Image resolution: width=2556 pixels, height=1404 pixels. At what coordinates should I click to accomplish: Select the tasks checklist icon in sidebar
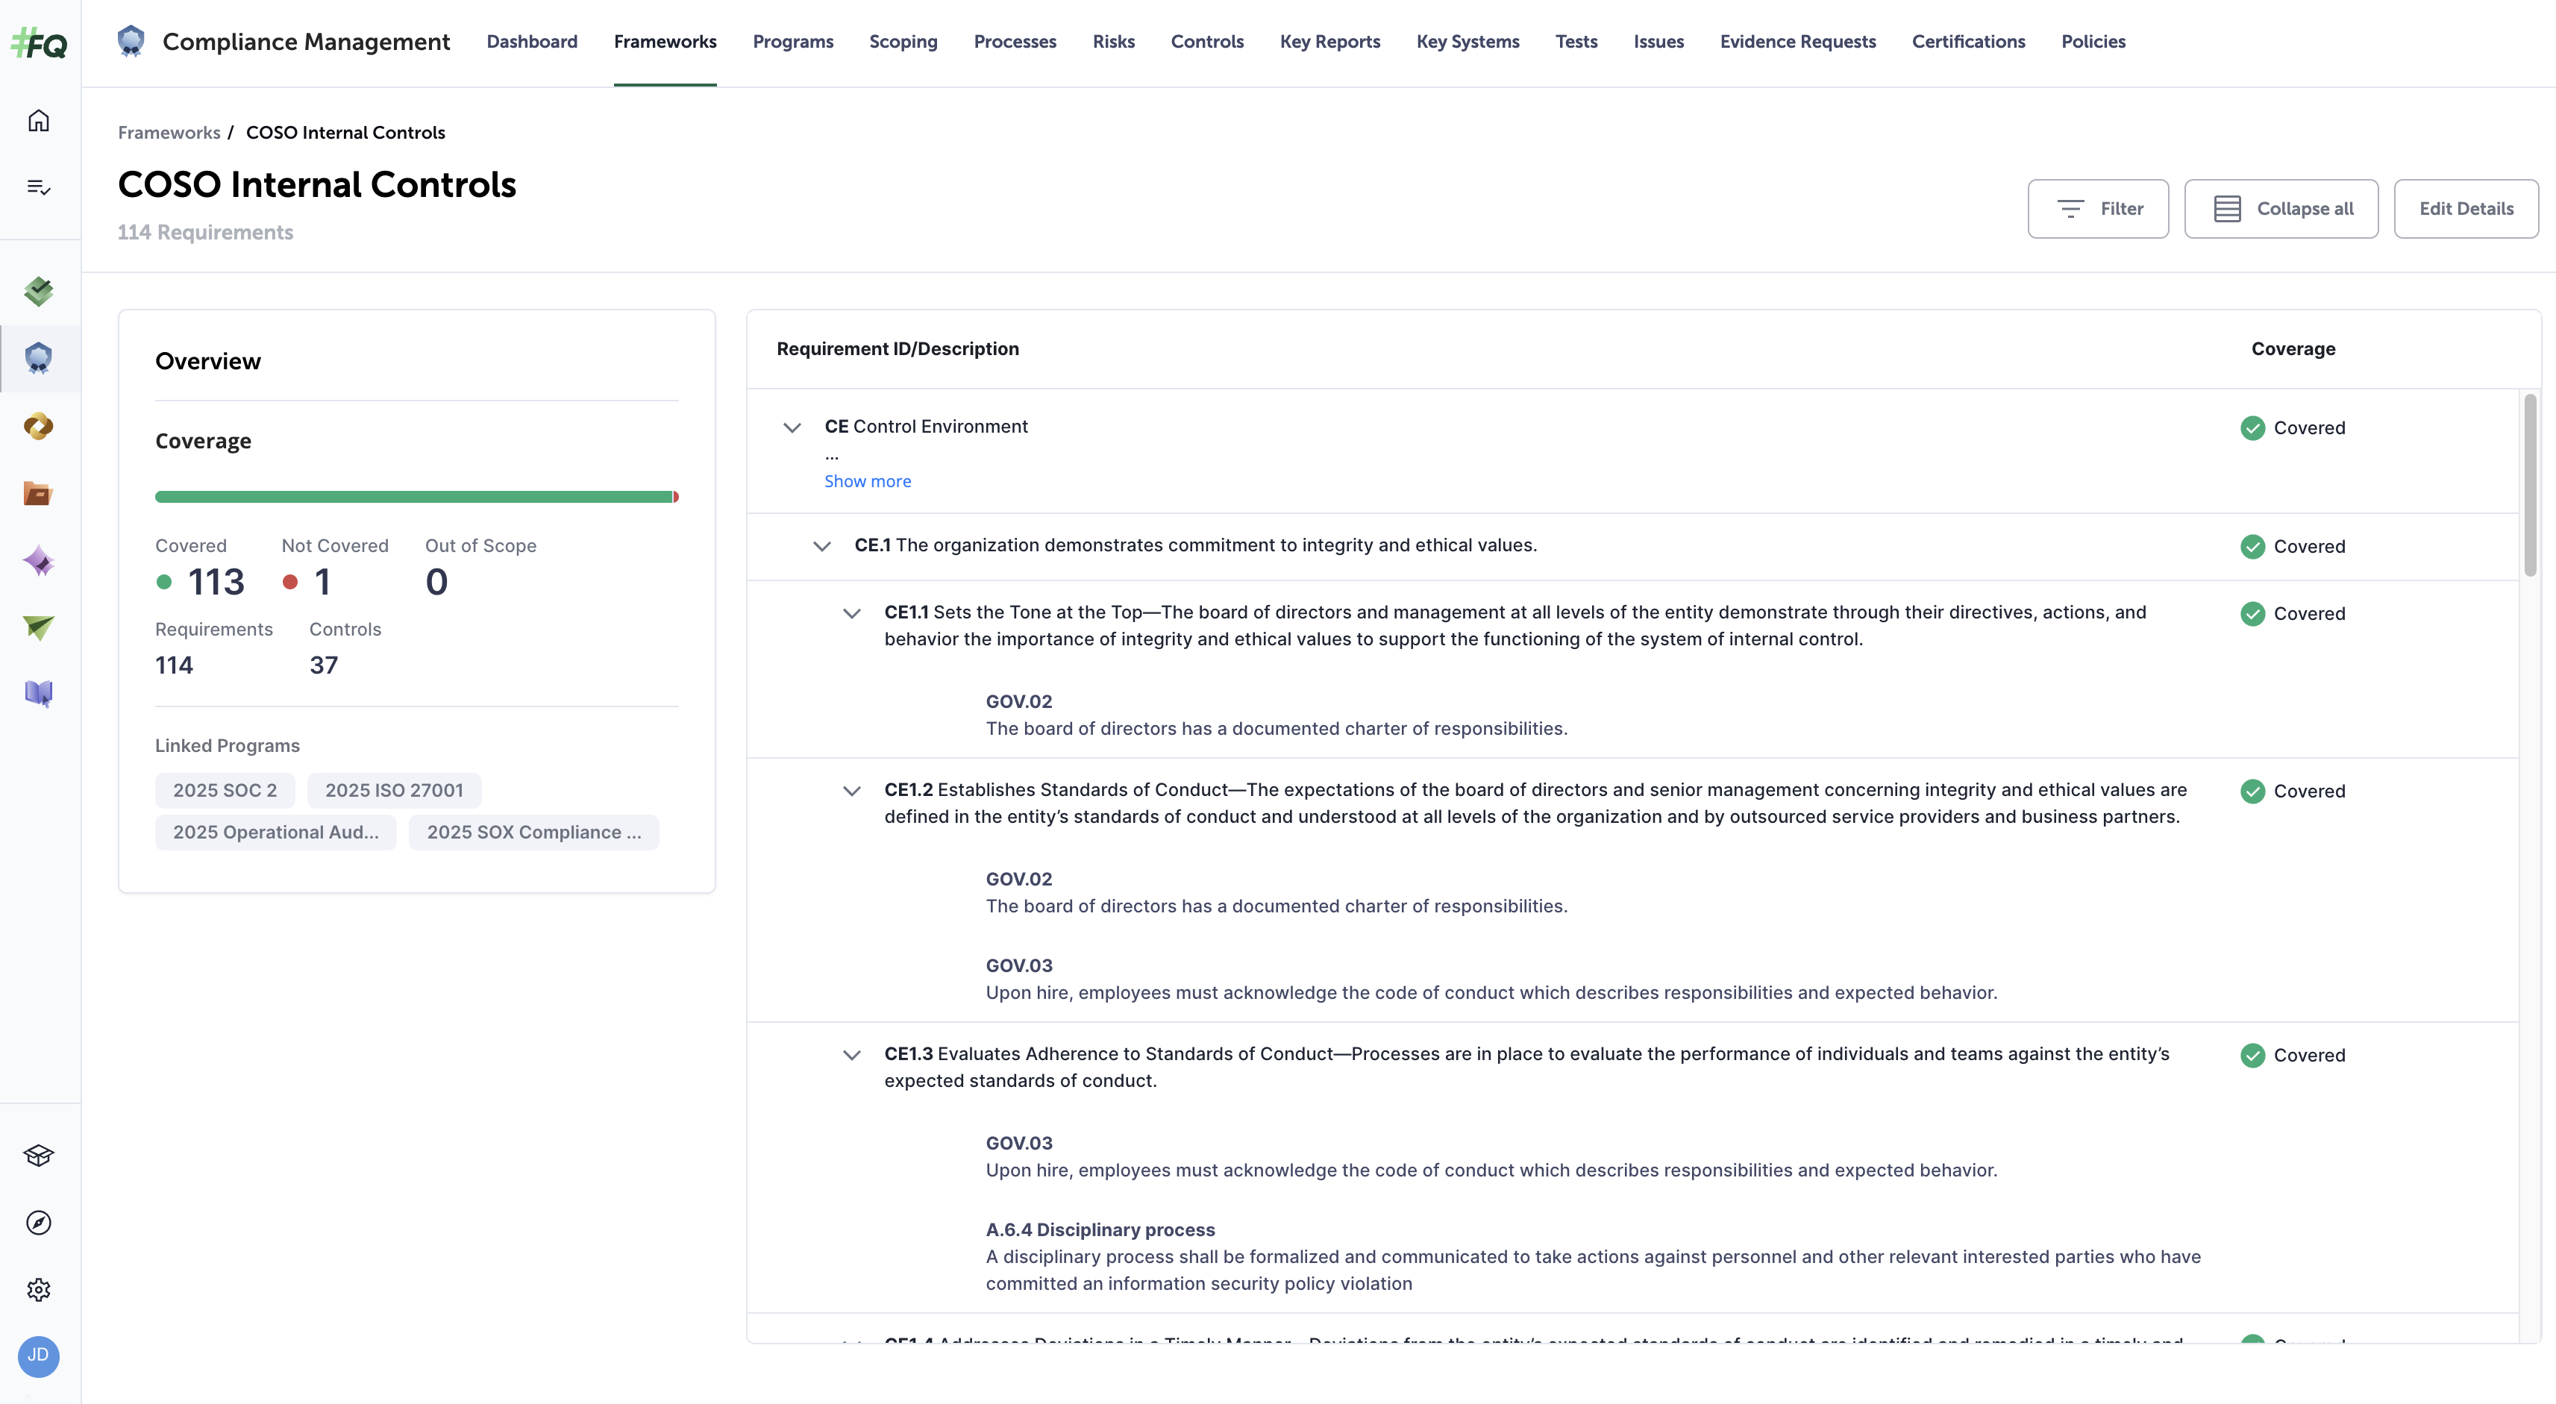point(38,187)
